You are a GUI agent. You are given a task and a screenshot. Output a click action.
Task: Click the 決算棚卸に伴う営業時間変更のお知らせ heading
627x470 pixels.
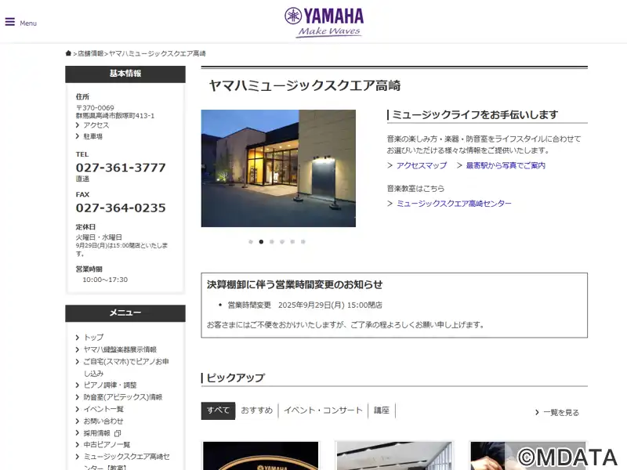tap(295, 284)
